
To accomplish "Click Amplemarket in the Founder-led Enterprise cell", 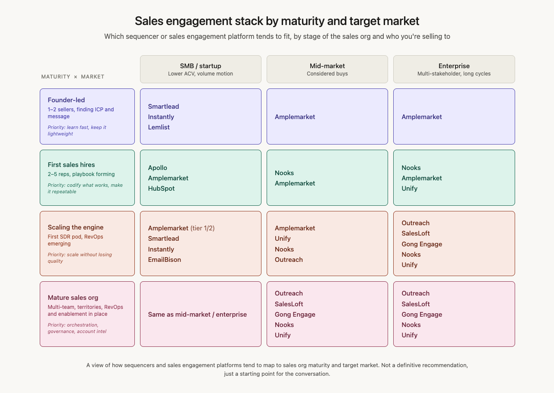I will (x=422, y=117).
